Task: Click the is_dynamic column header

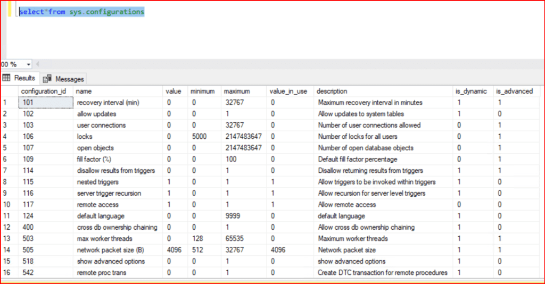Action: [470, 91]
